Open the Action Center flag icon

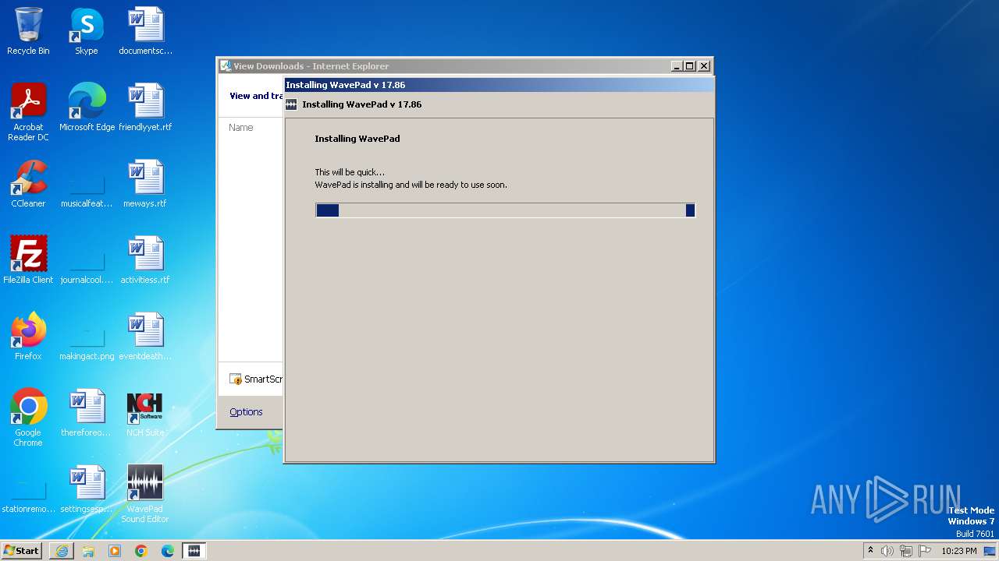click(x=925, y=551)
